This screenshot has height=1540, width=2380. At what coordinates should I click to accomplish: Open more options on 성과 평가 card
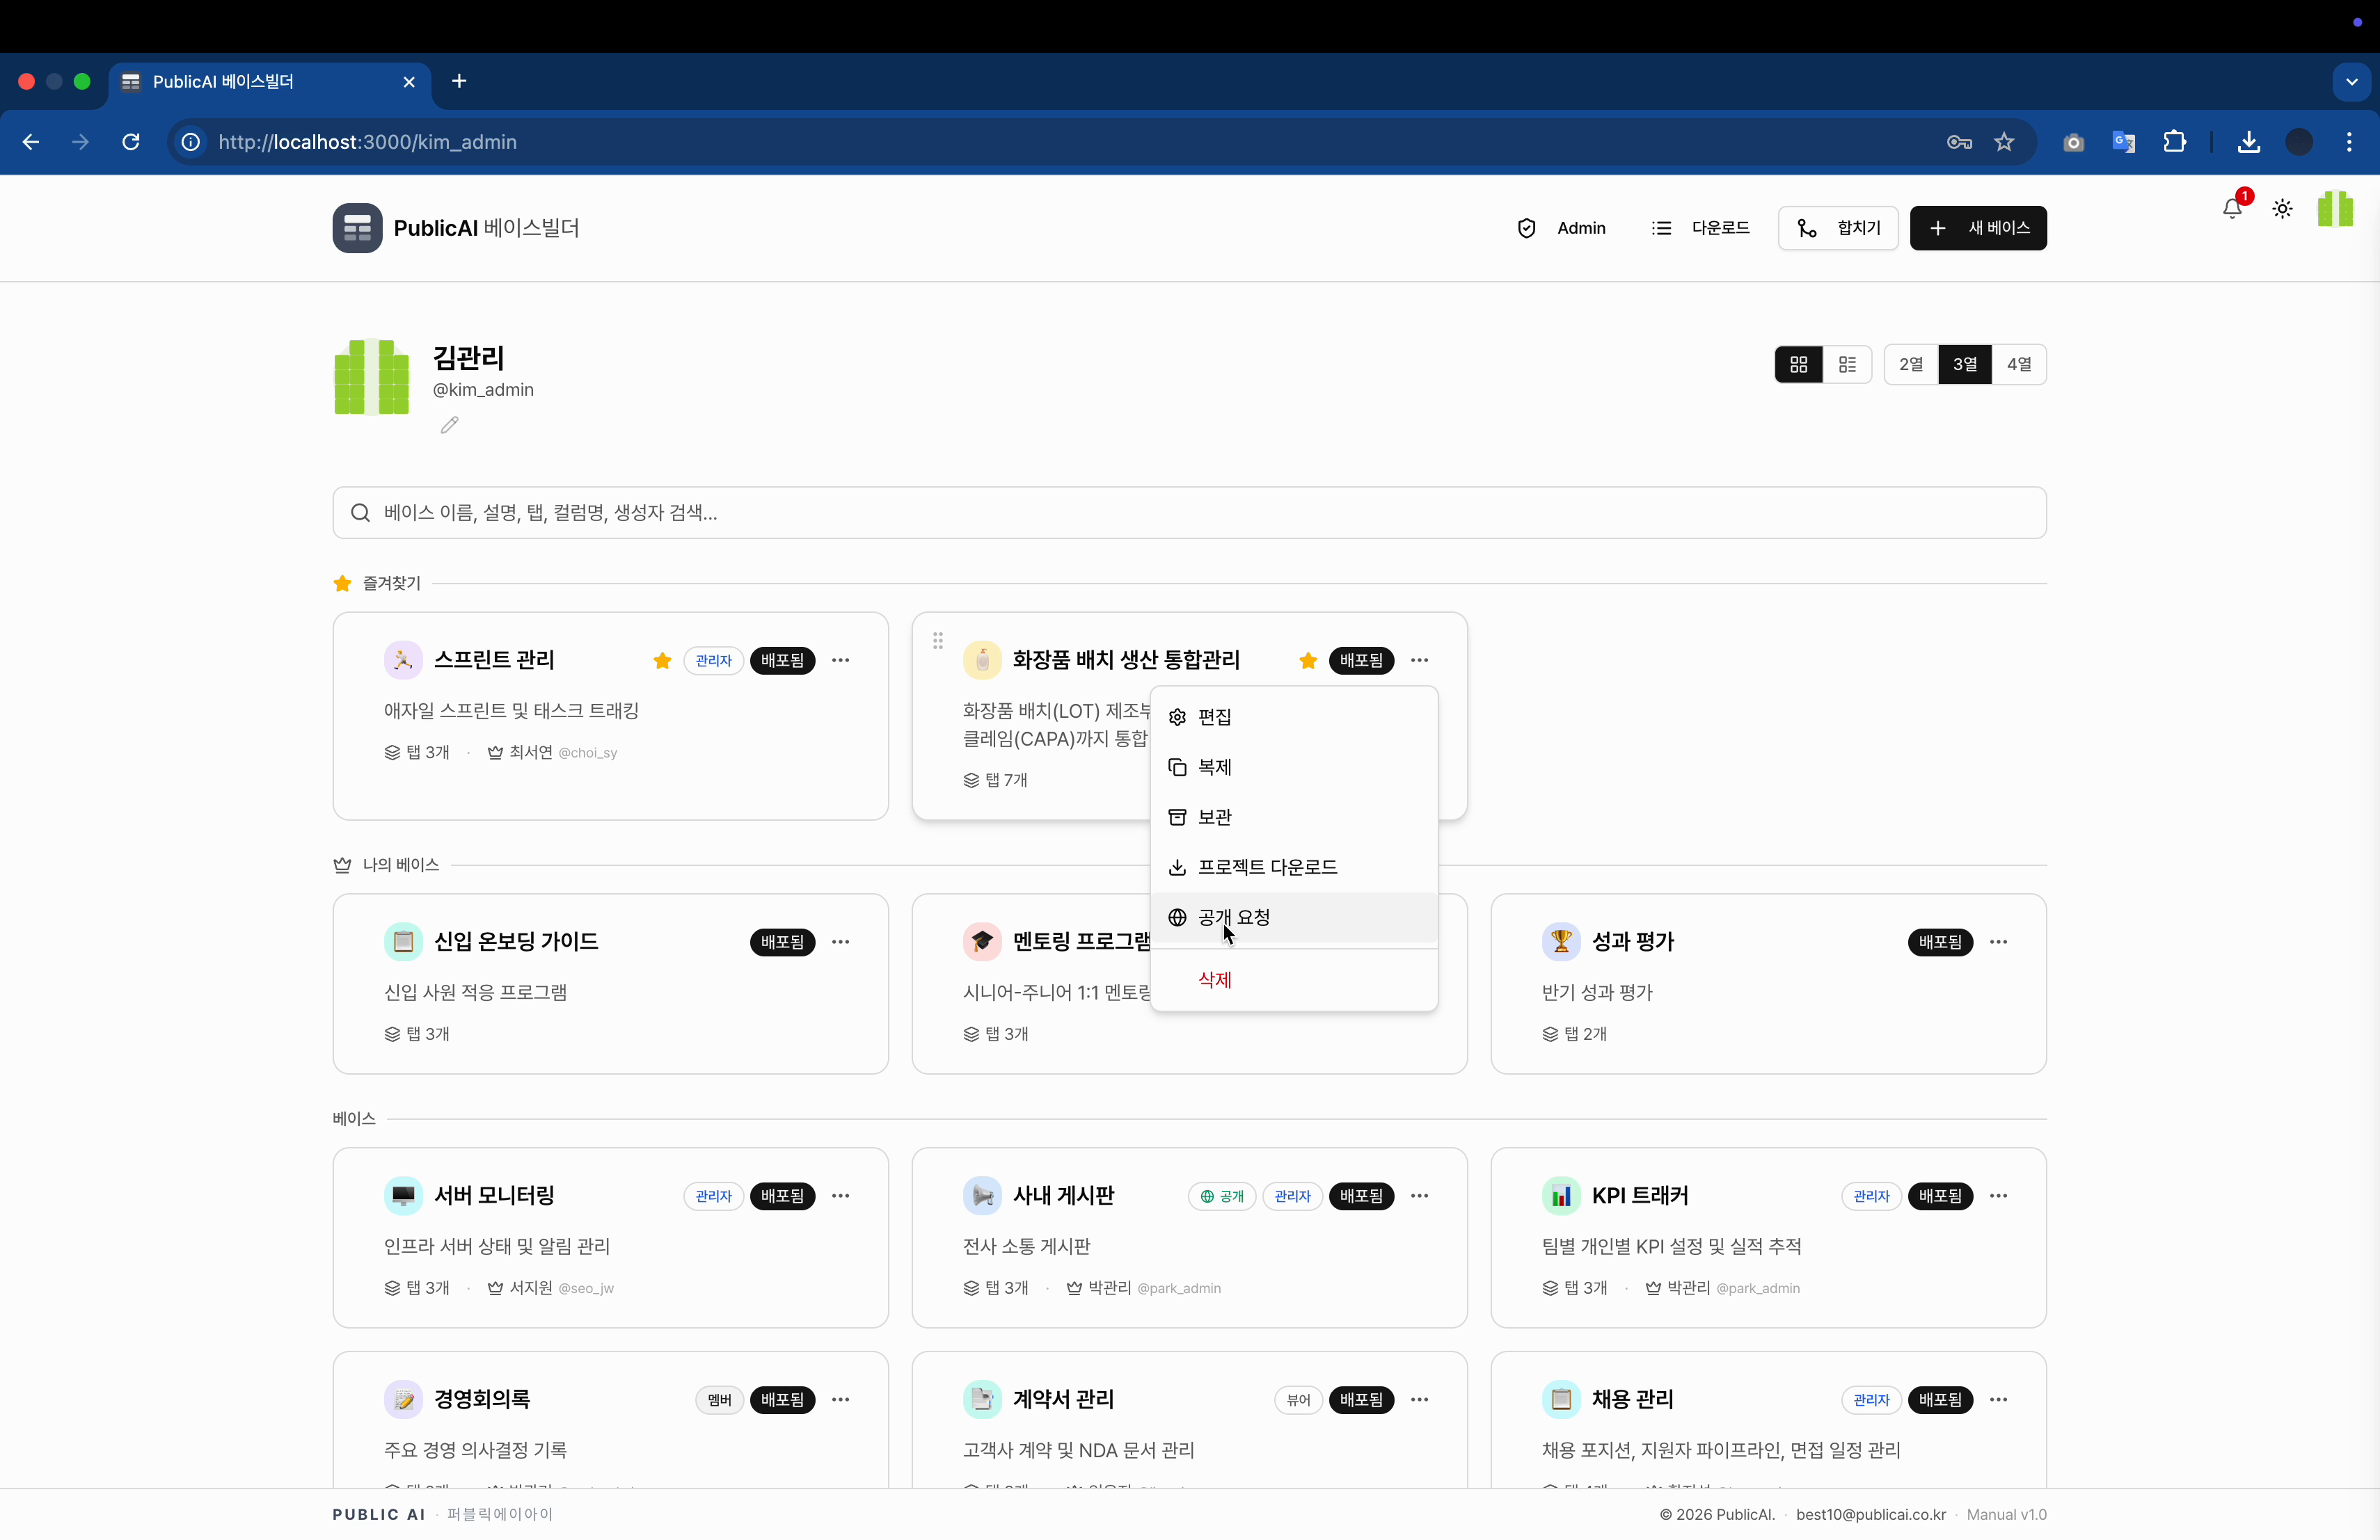coord(1999,941)
